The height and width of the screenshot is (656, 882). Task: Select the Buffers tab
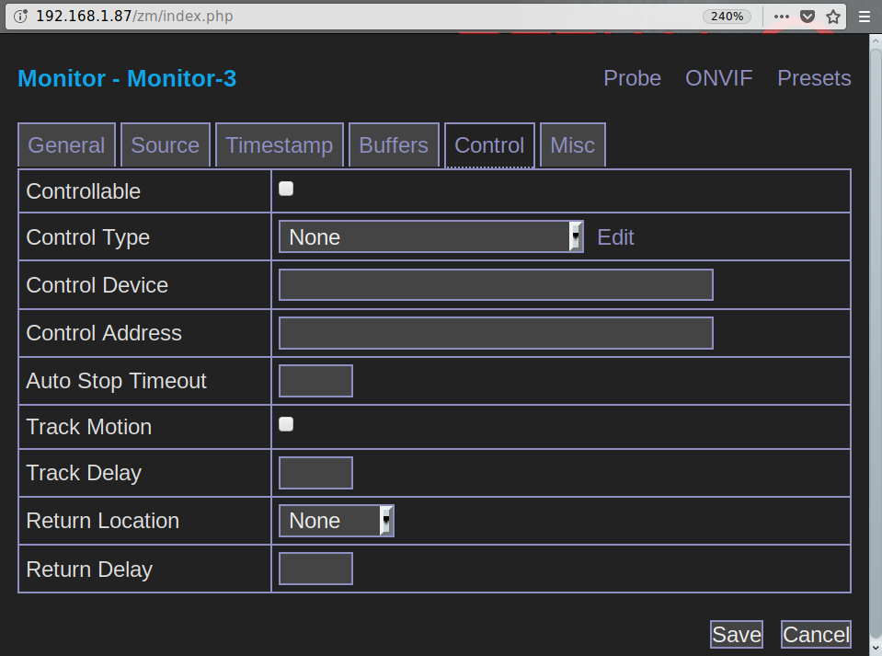click(394, 145)
